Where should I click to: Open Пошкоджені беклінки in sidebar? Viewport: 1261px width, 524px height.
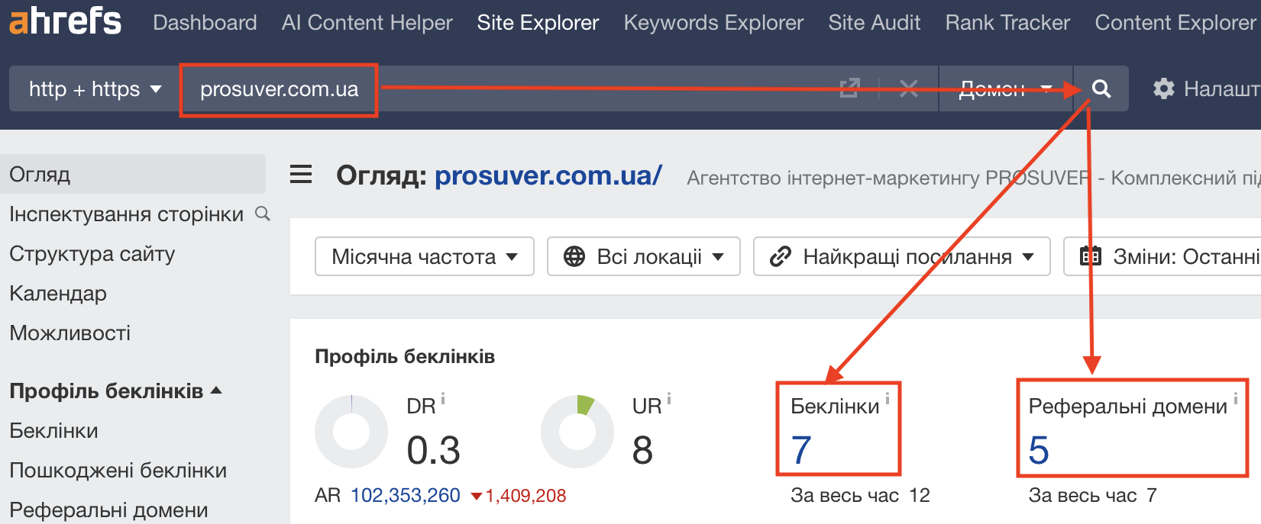click(x=118, y=470)
